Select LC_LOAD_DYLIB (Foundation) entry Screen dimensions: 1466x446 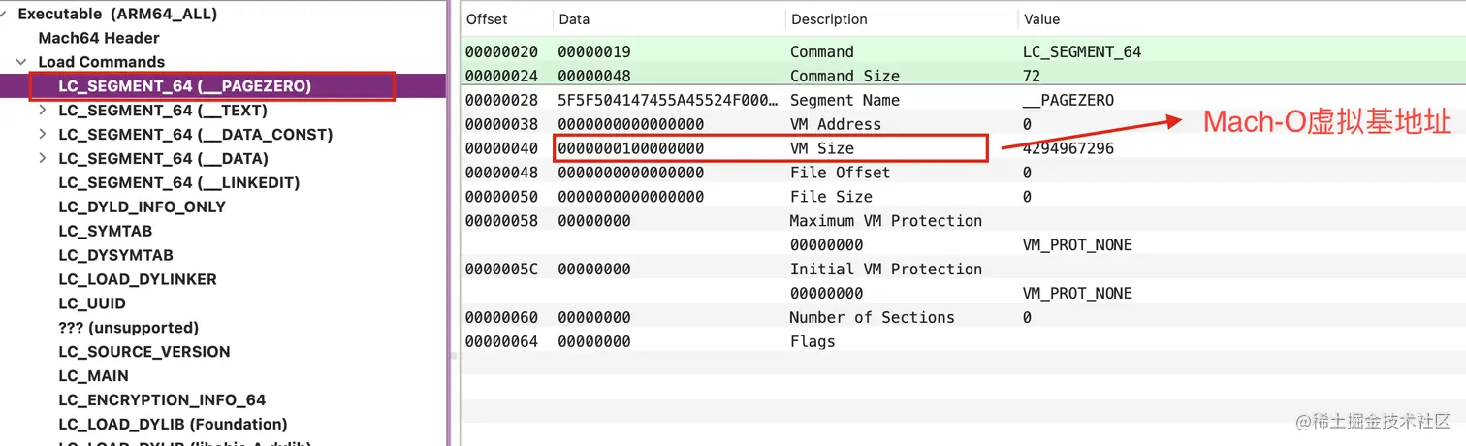click(173, 425)
